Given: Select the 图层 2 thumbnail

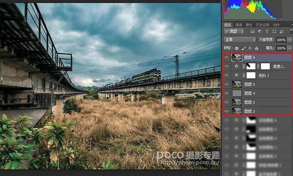Looking at the screenshot, I should (237, 111).
